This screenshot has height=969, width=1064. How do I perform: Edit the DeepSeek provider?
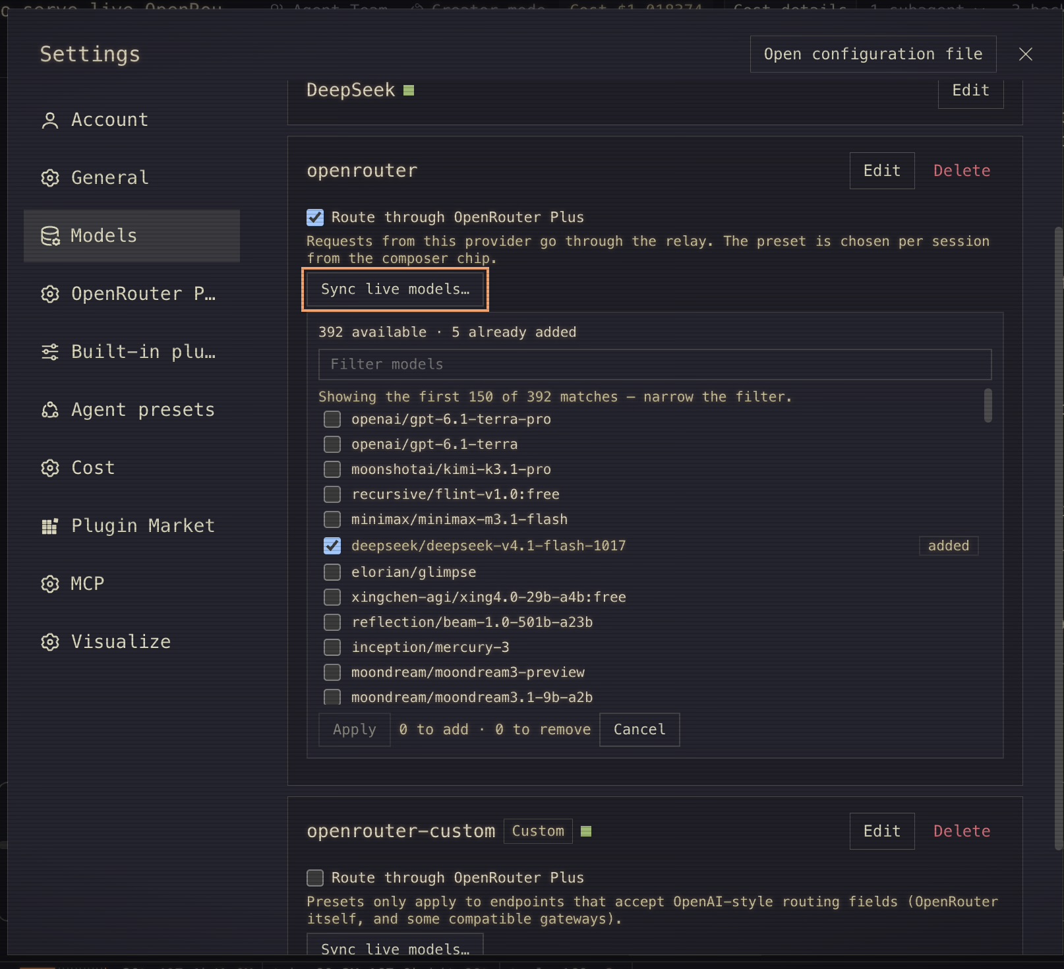pos(971,92)
